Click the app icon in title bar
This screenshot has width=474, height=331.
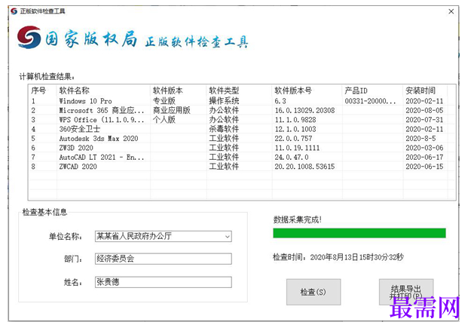(14, 11)
